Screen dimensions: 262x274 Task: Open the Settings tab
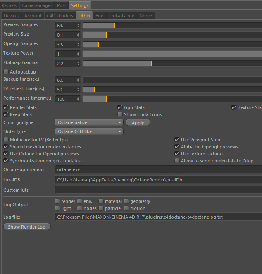coord(80,5)
